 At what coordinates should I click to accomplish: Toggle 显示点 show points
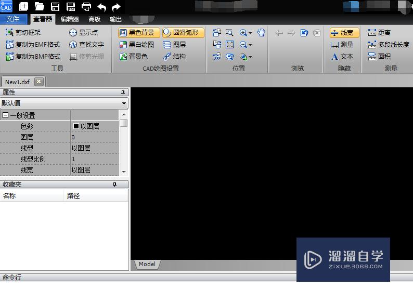click(x=84, y=33)
